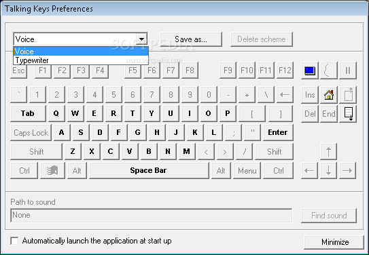Select the Voice scheme in the list
The width and height of the screenshot is (369, 255).
pyautogui.click(x=81, y=51)
